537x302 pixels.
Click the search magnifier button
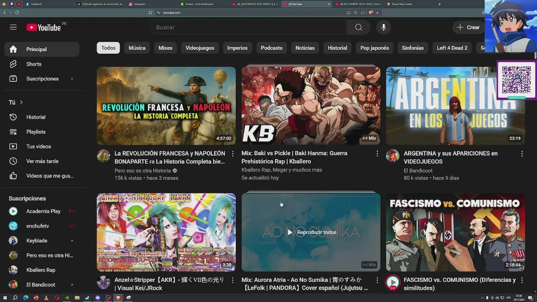coord(358,27)
